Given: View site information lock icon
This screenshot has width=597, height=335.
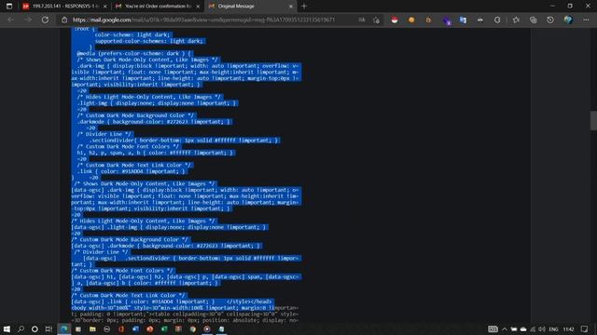Looking at the screenshot, I should click(64, 20).
